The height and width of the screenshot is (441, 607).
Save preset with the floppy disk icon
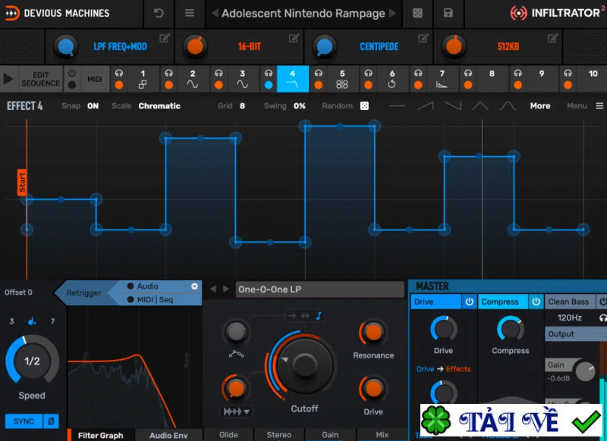coord(448,13)
